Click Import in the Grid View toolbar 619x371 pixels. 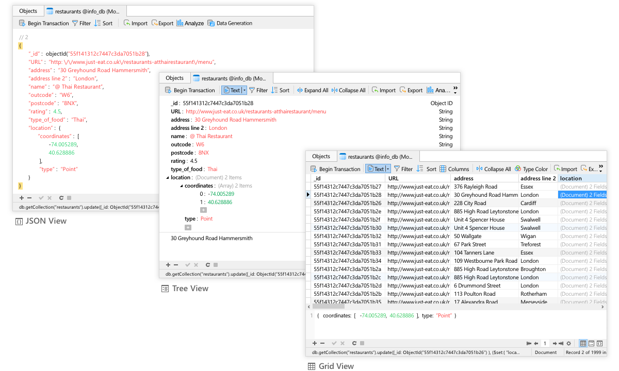566,169
